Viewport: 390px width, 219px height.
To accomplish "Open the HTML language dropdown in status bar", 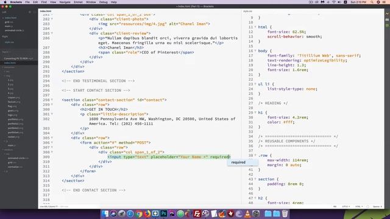I will pos(359,207).
